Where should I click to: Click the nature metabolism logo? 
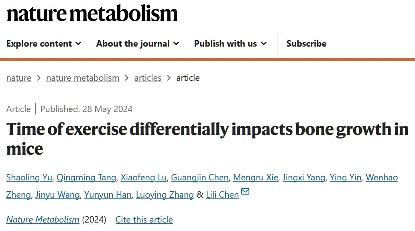pos(92,14)
